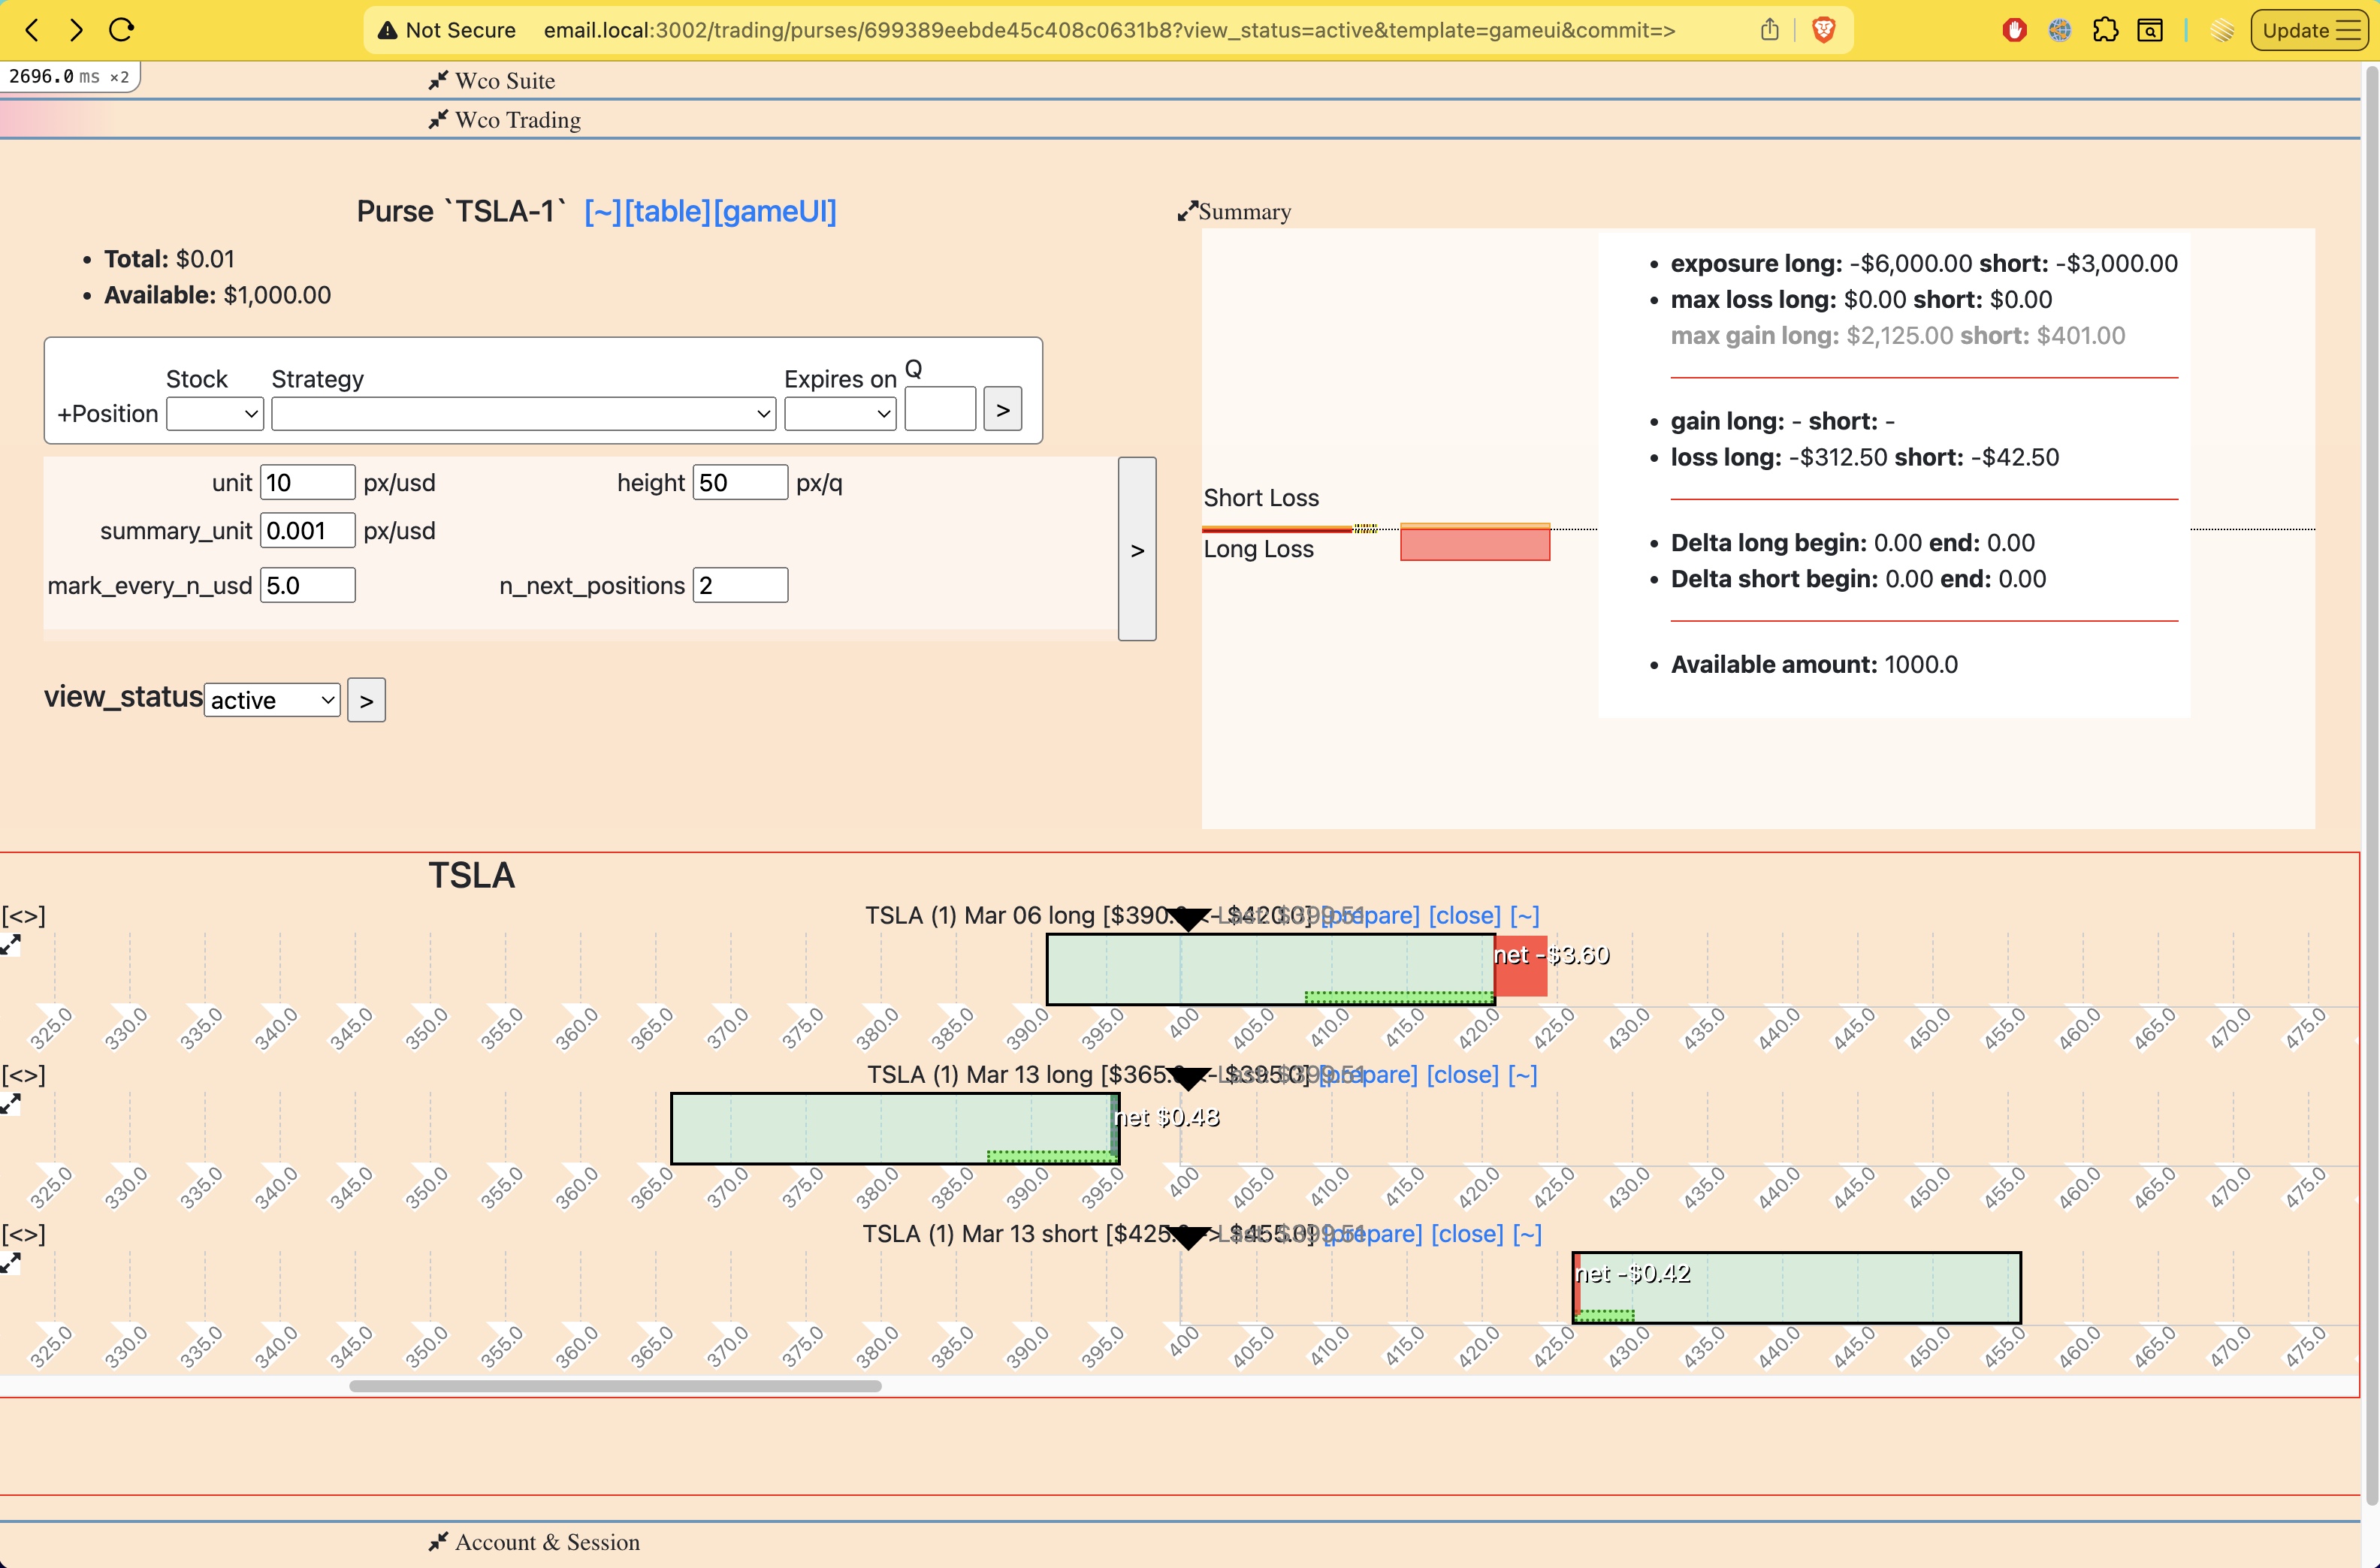Click the Brave shields lion icon
Image resolution: width=2380 pixels, height=1568 pixels.
click(x=1823, y=30)
